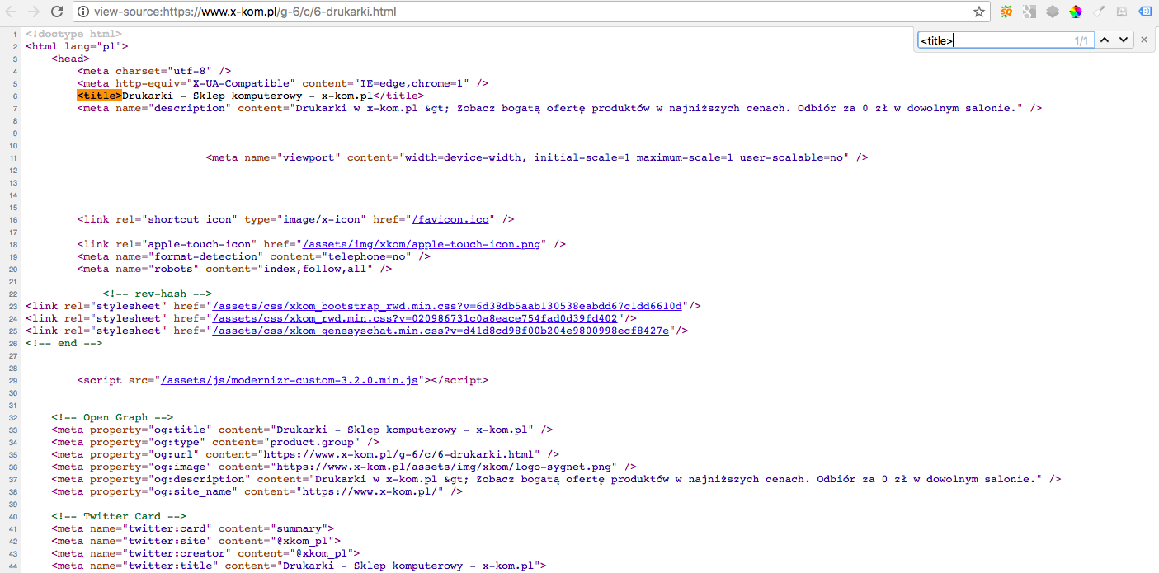Click the og:type product.group line

(x=215, y=442)
